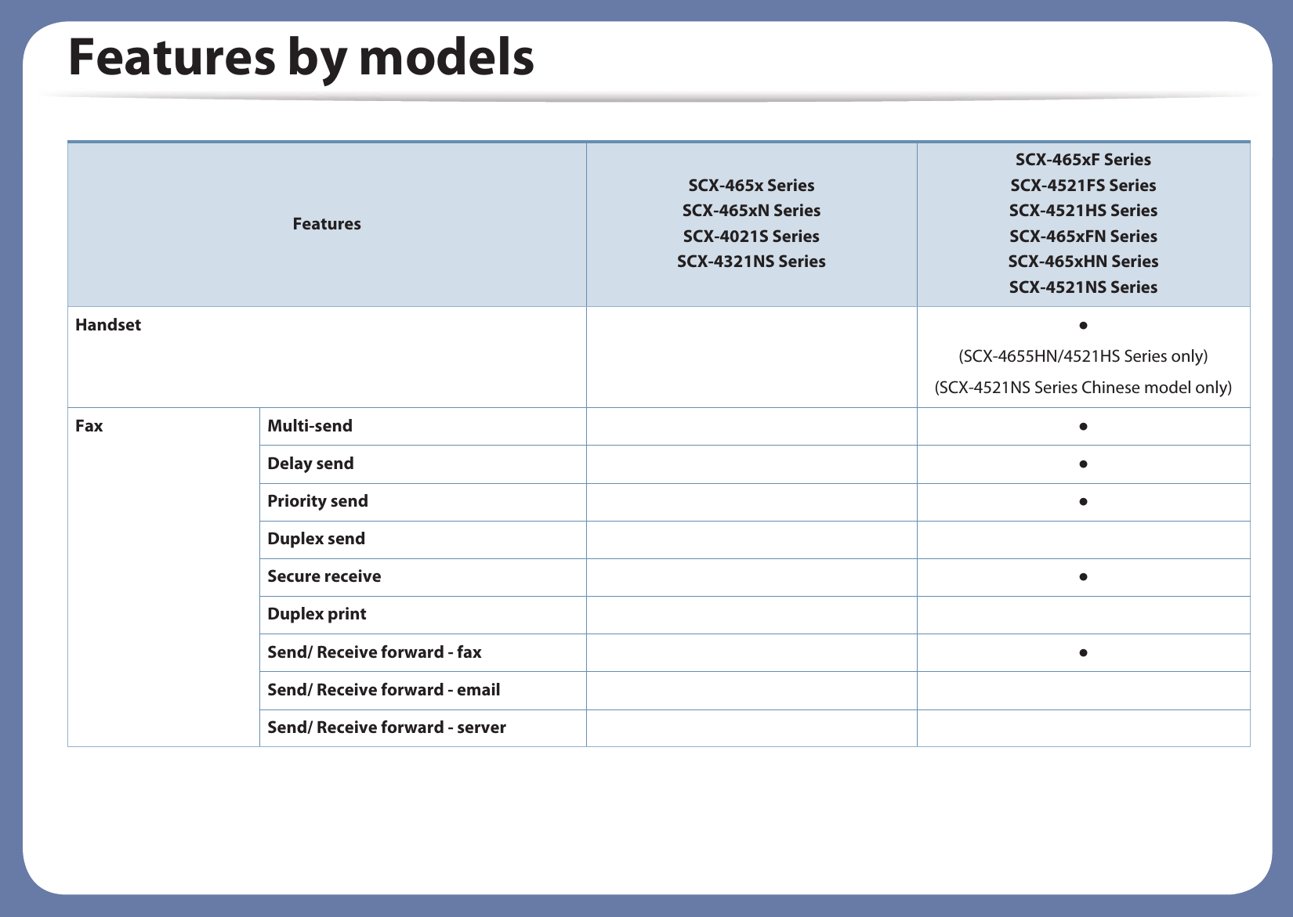This screenshot has width=1293, height=917.
Task: Click 'Send/ Receive forward - server' label
Action: click(386, 727)
